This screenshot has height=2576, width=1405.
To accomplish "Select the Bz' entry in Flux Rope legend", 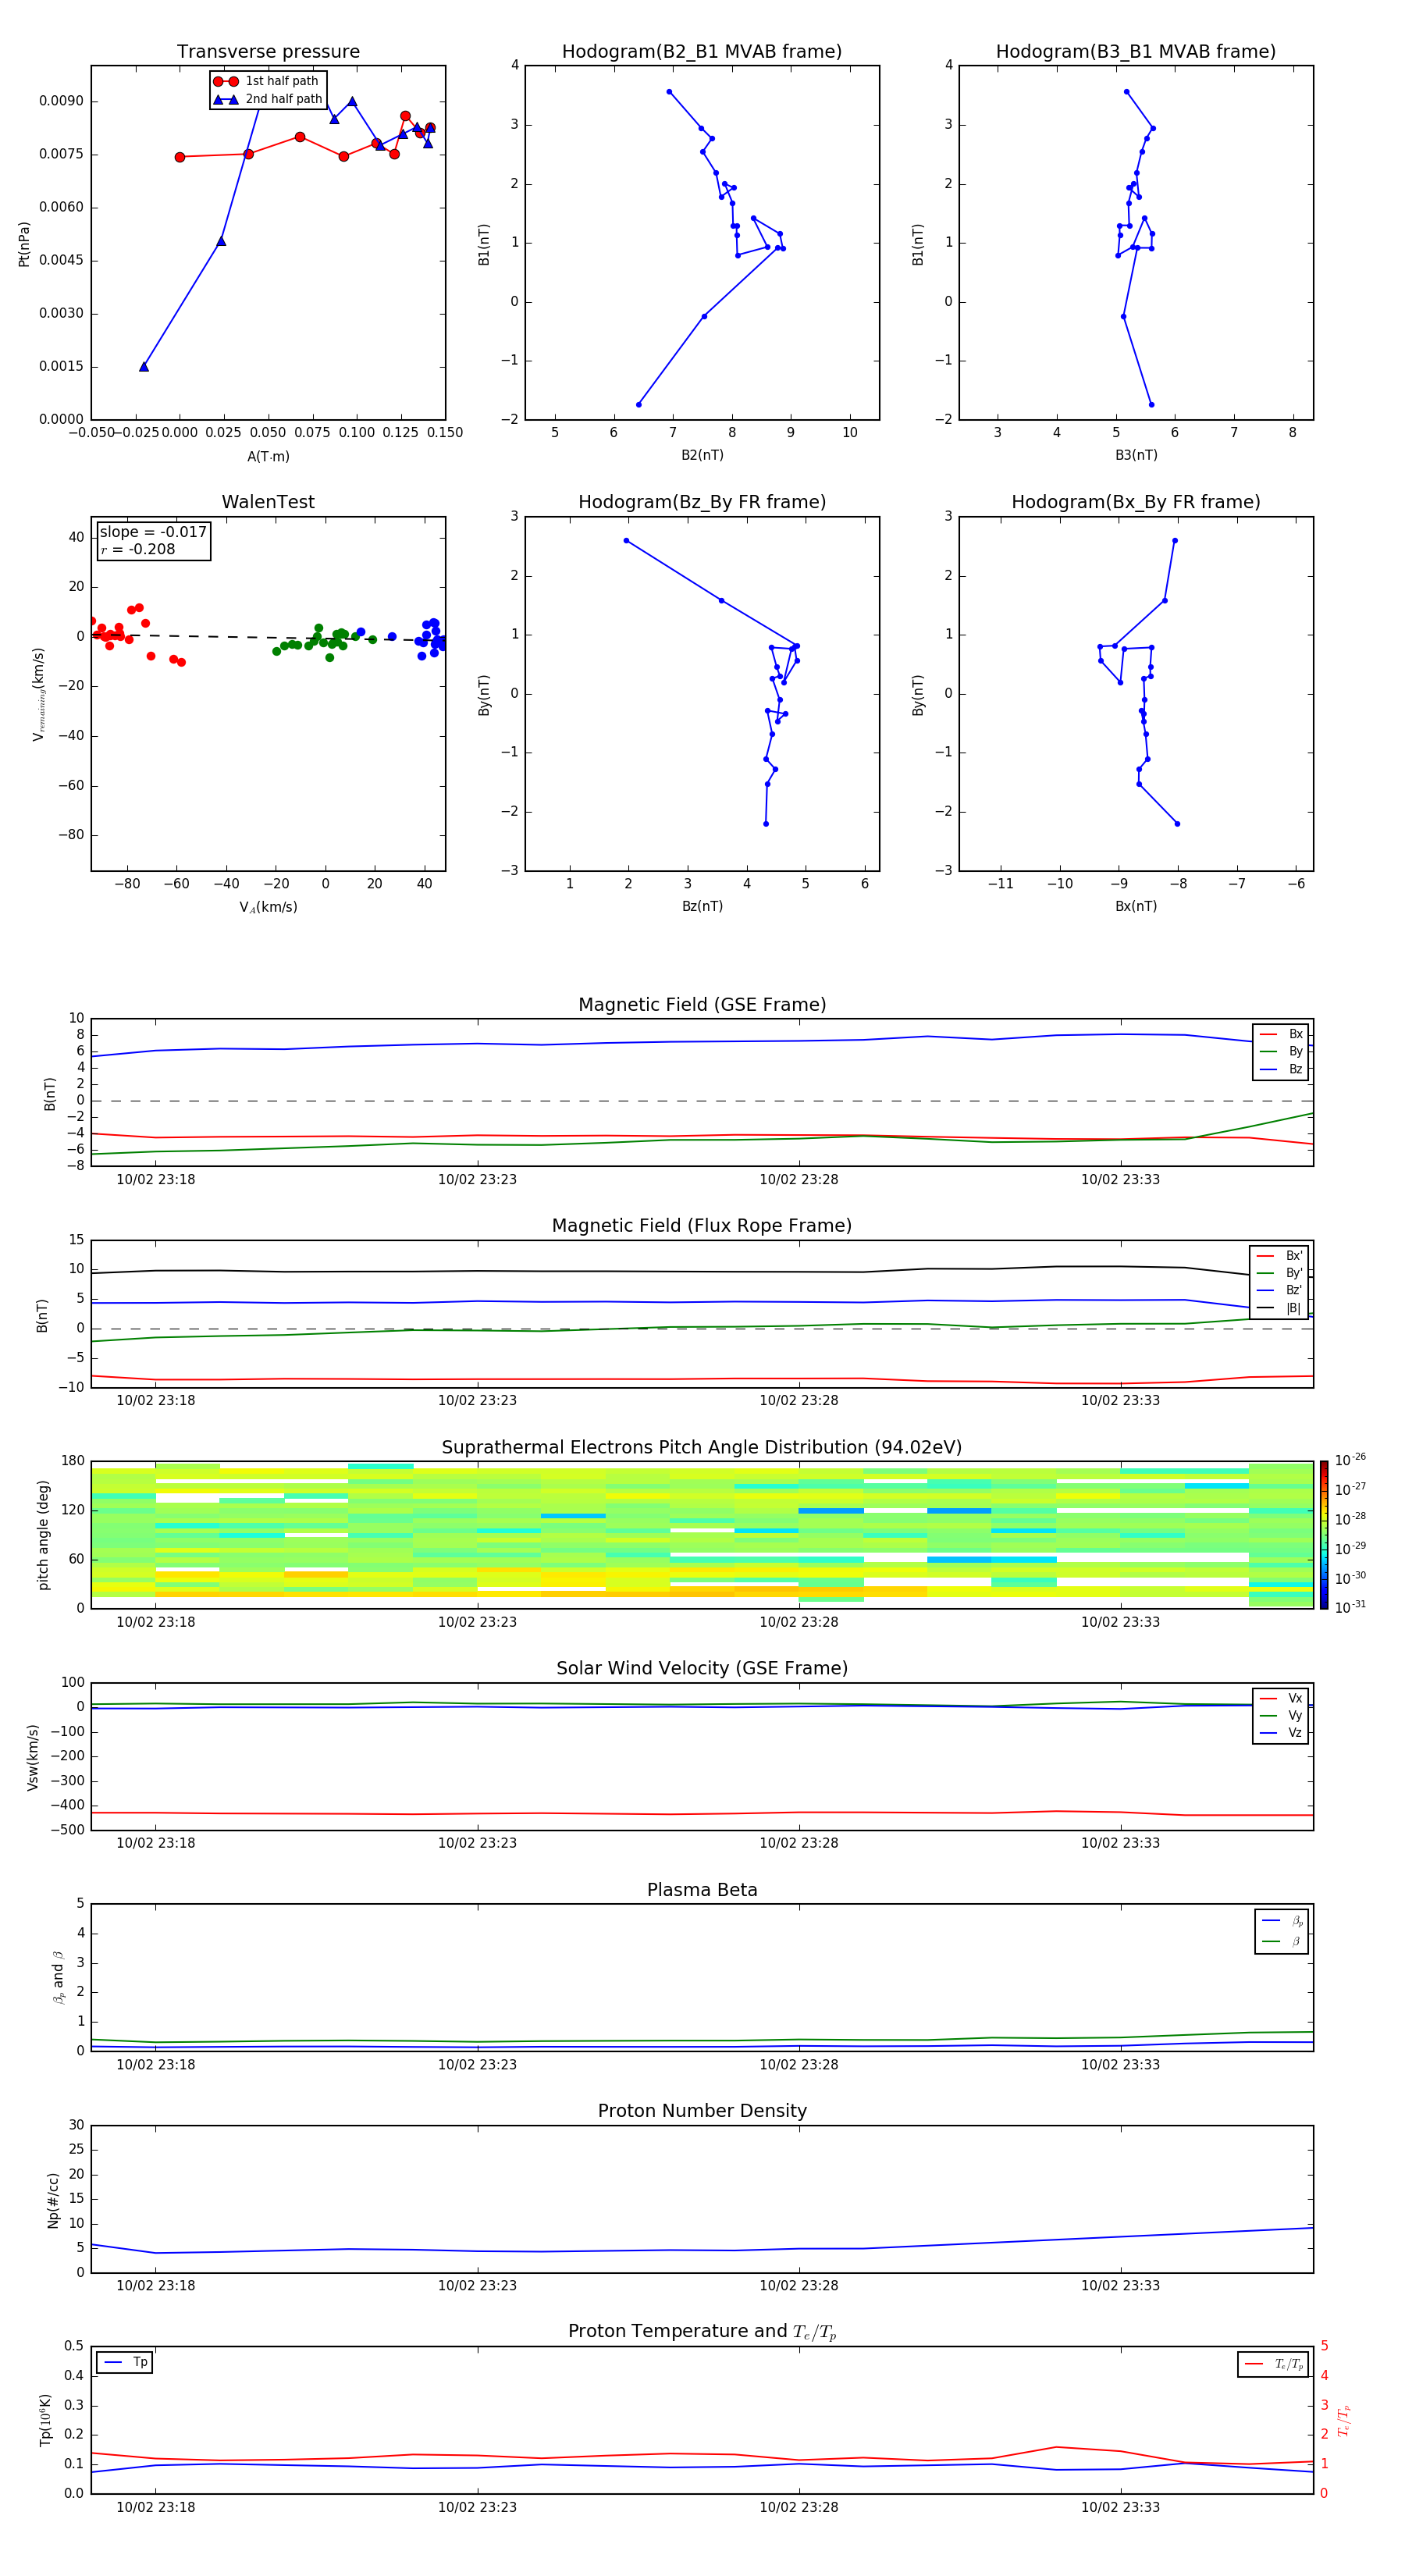I will click(1279, 1291).
